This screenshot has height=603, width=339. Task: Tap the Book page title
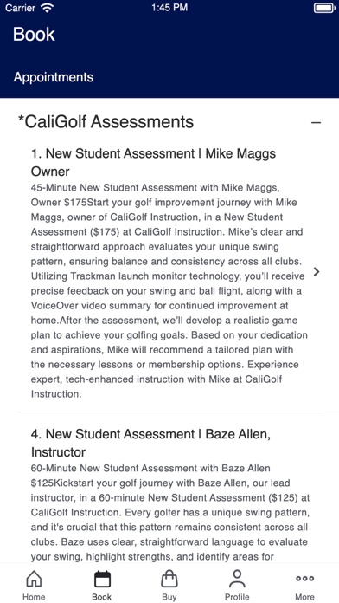[x=34, y=35]
